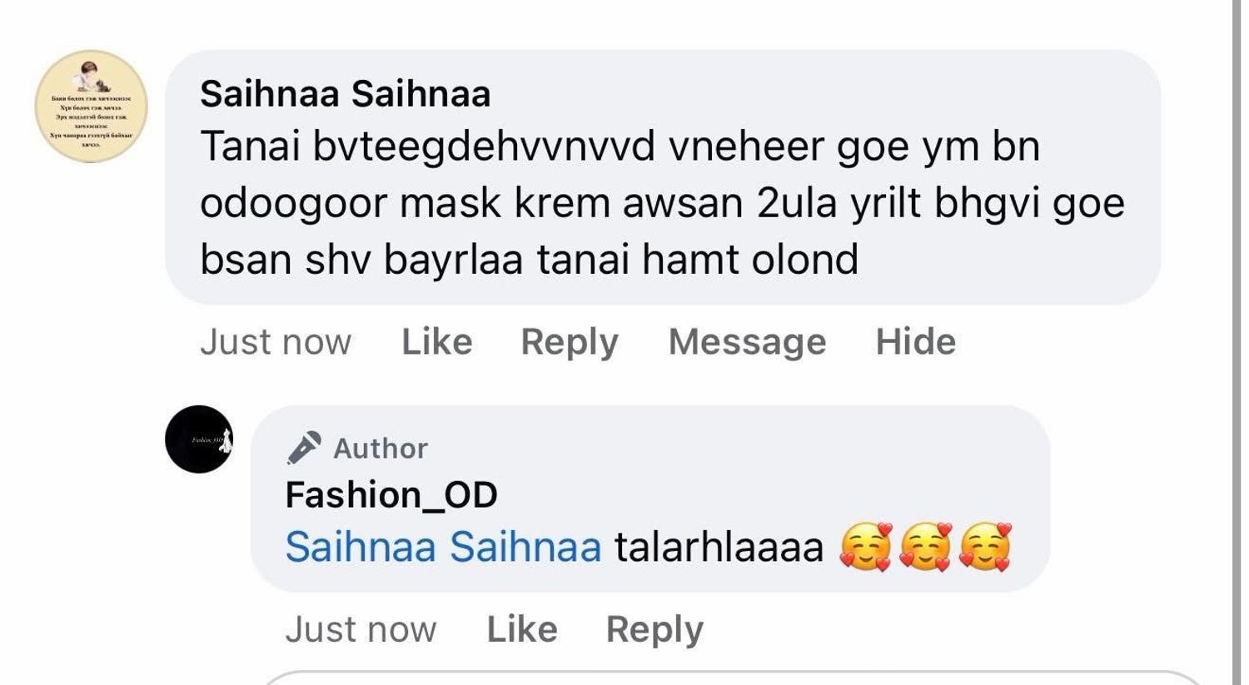Open the Fashion_OD page name

pyautogui.click(x=391, y=495)
